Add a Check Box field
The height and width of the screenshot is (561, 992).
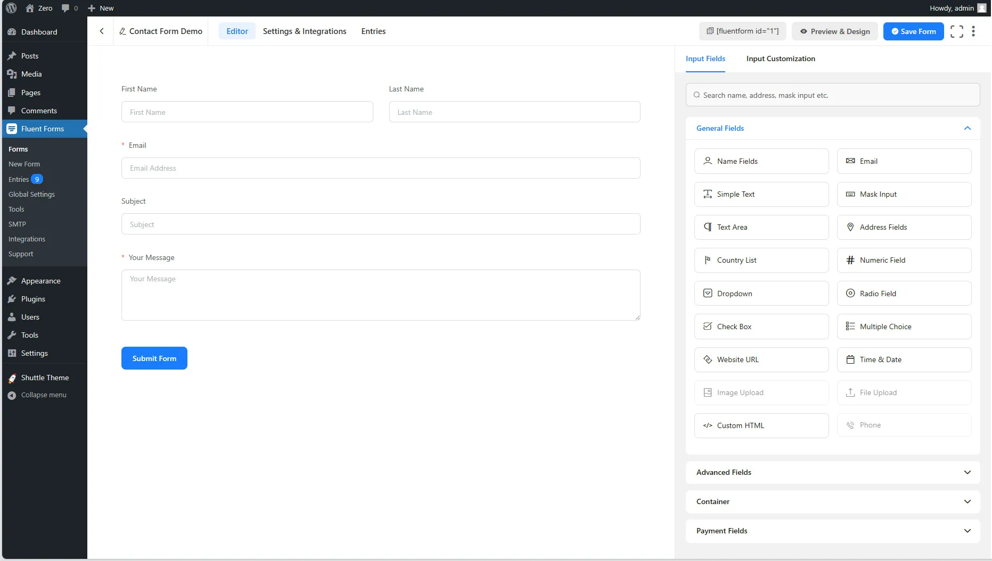point(761,326)
